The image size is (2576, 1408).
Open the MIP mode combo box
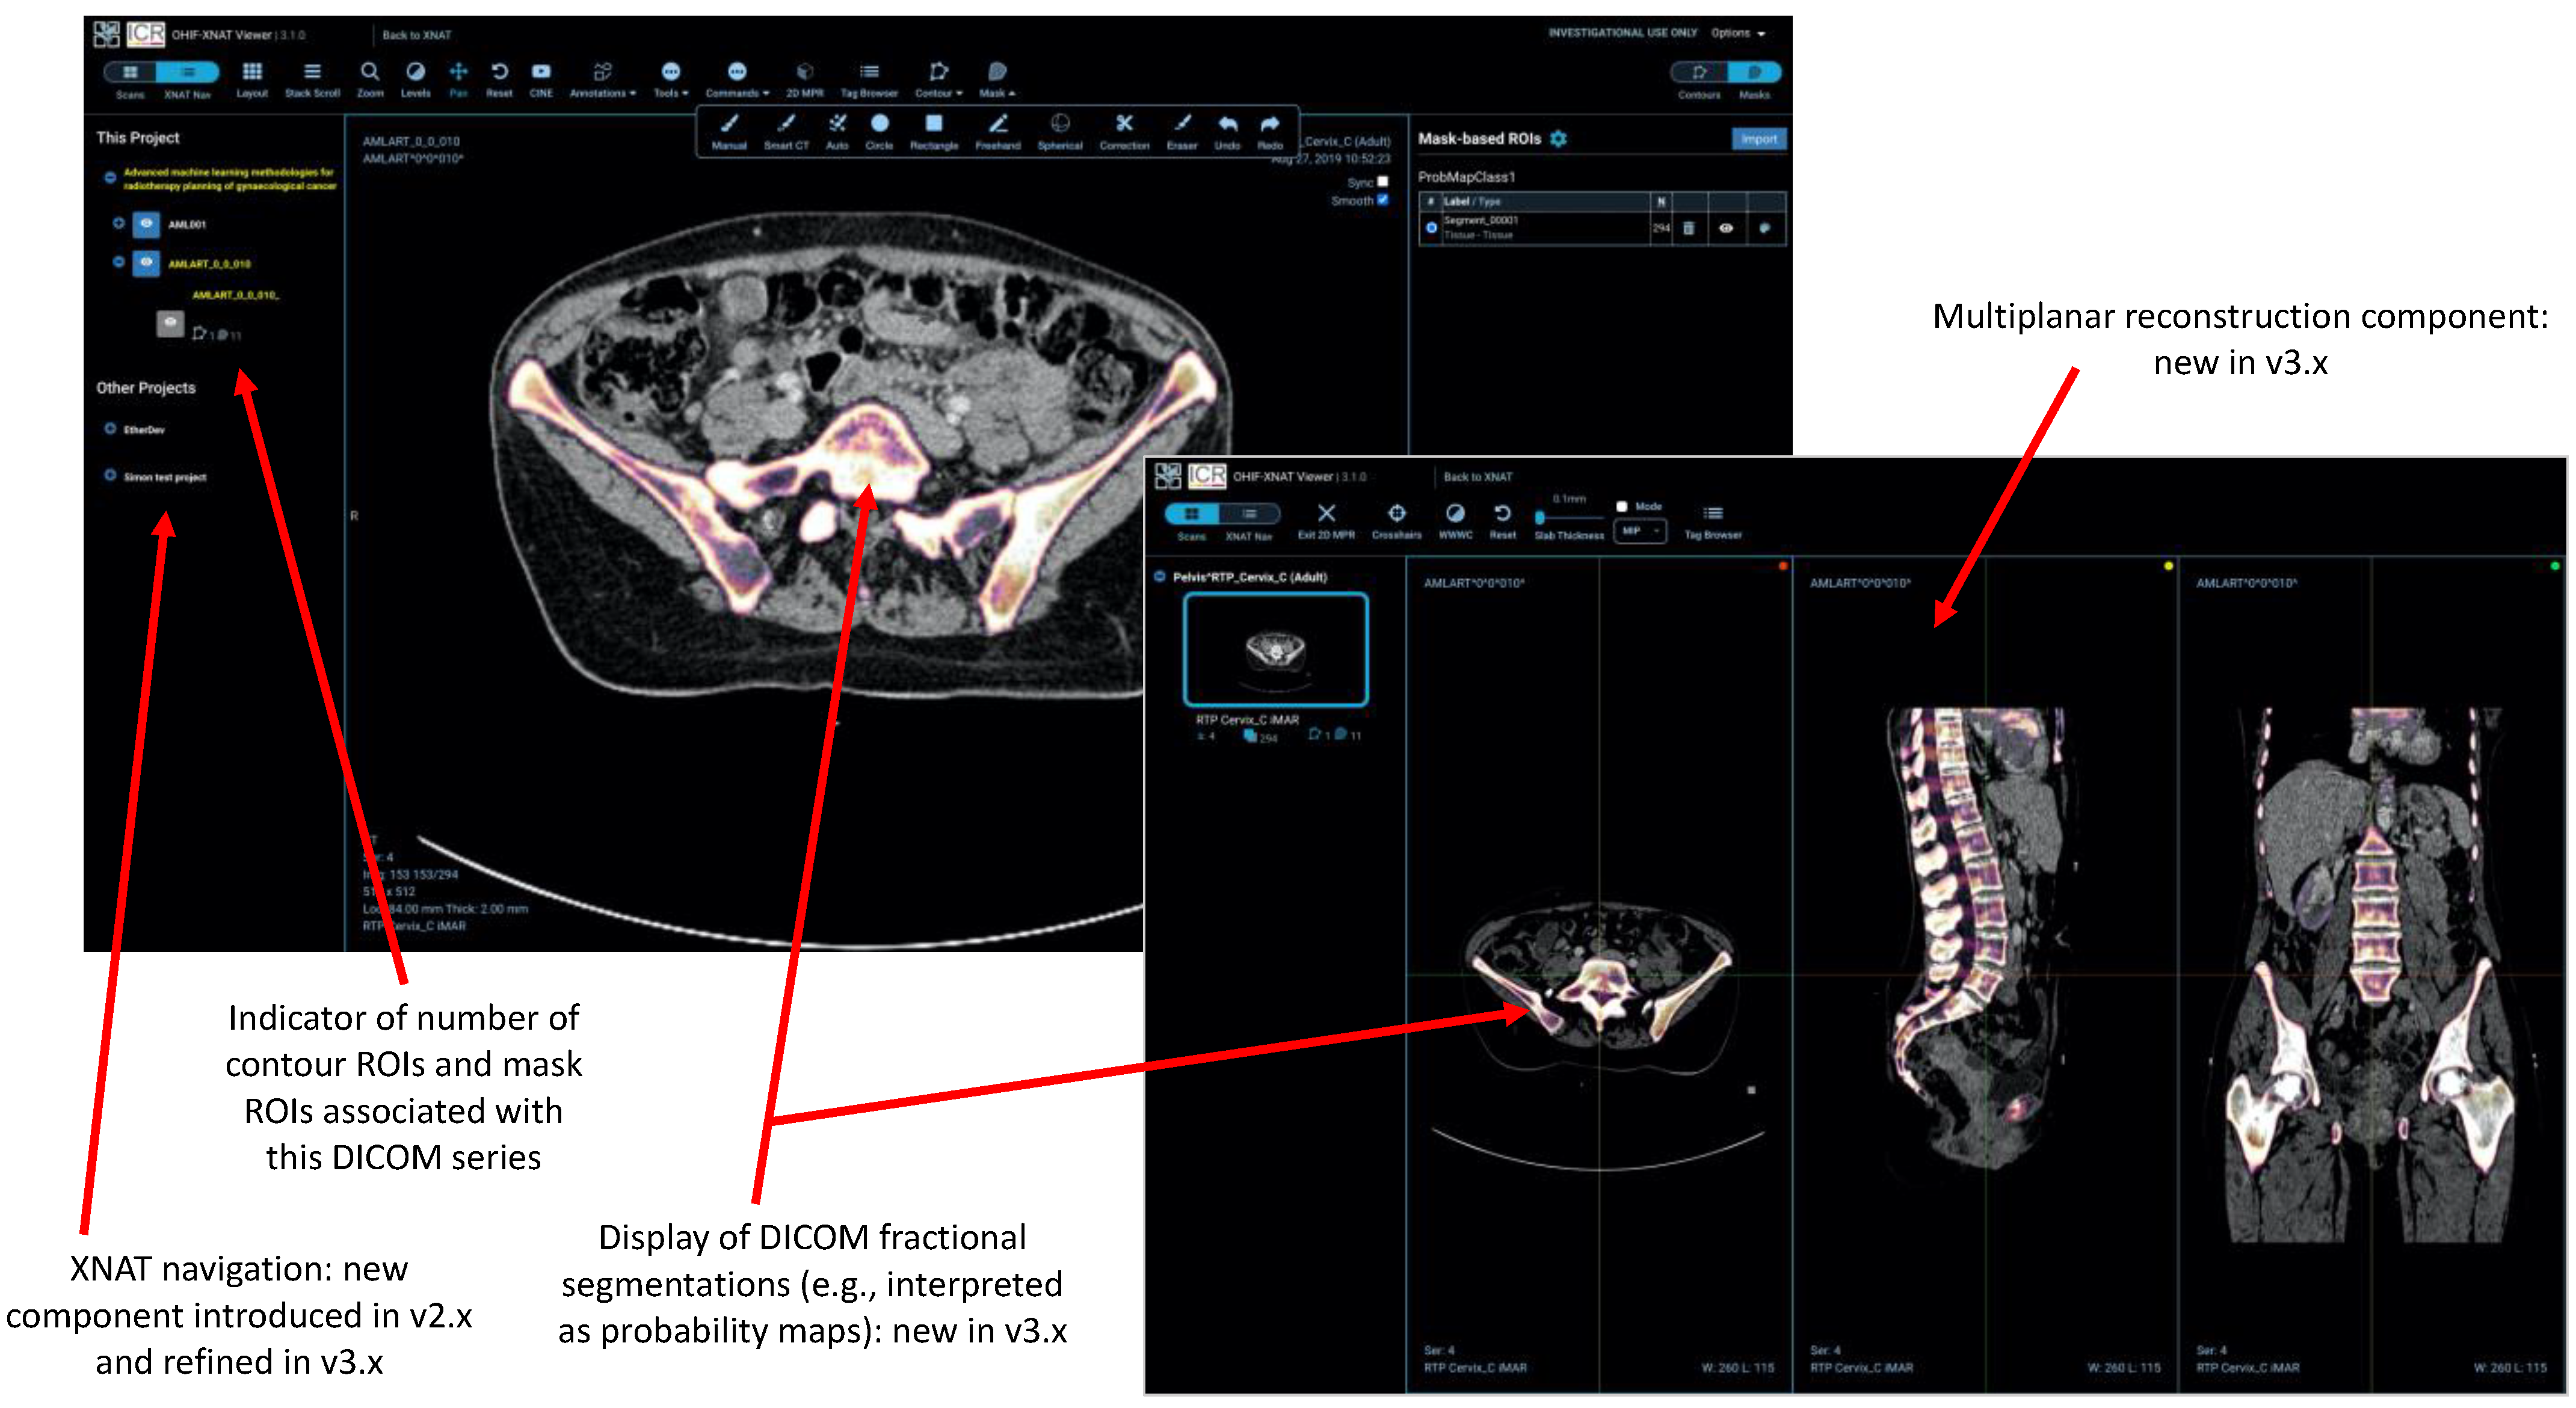pos(1640,531)
